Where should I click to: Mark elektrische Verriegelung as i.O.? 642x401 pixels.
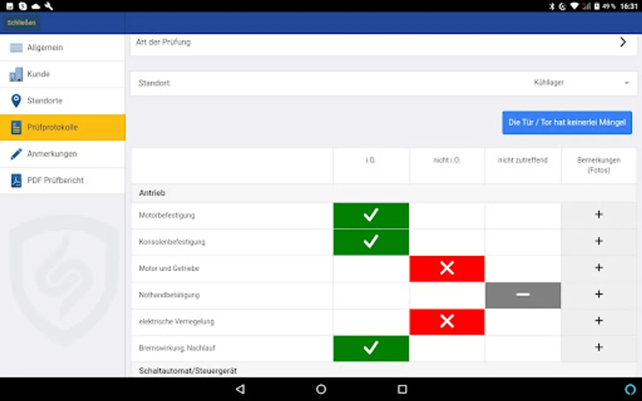coord(371,322)
